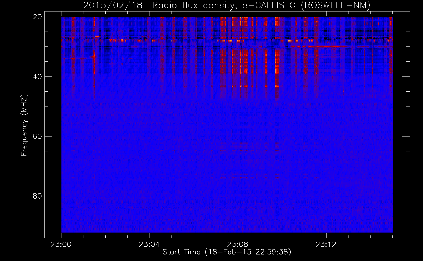Click the '23:00' time tick label

click(x=61, y=245)
